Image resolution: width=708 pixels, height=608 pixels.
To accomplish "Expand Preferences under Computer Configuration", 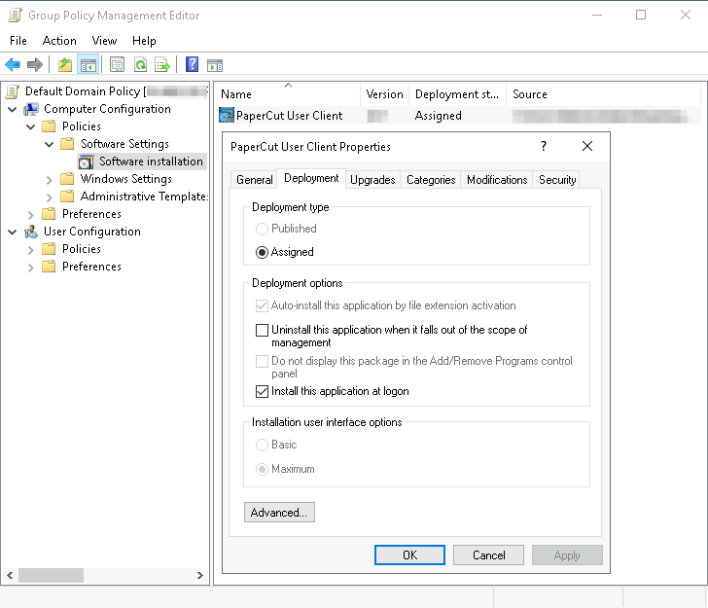I will [x=31, y=215].
